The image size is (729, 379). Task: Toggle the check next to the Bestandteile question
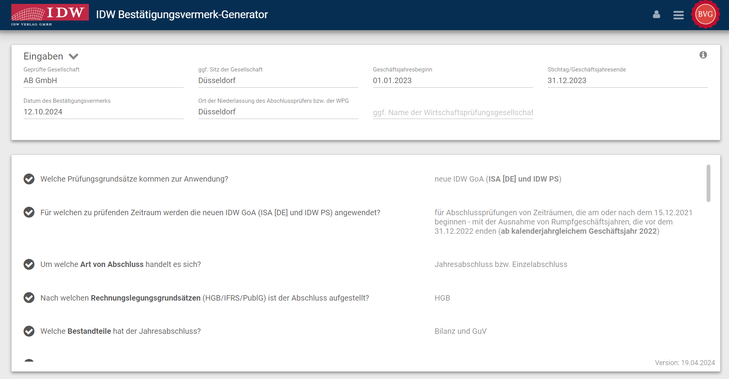tap(29, 331)
